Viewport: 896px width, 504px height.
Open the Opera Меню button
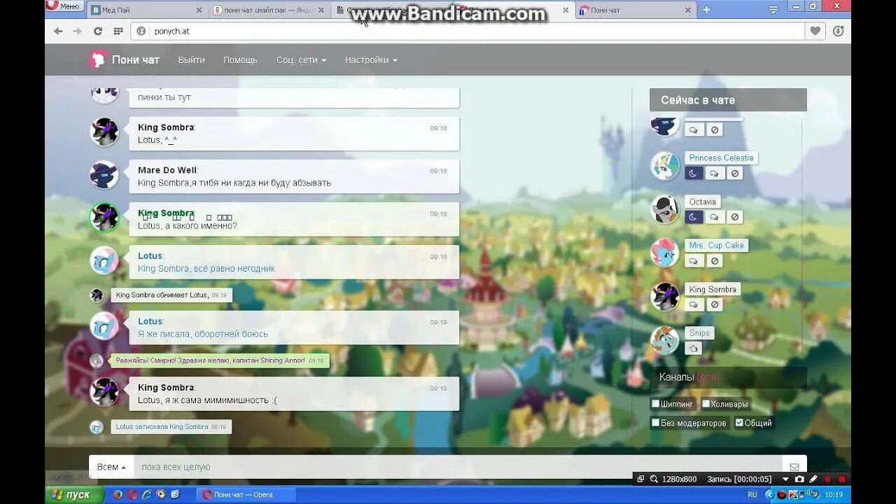(64, 6)
